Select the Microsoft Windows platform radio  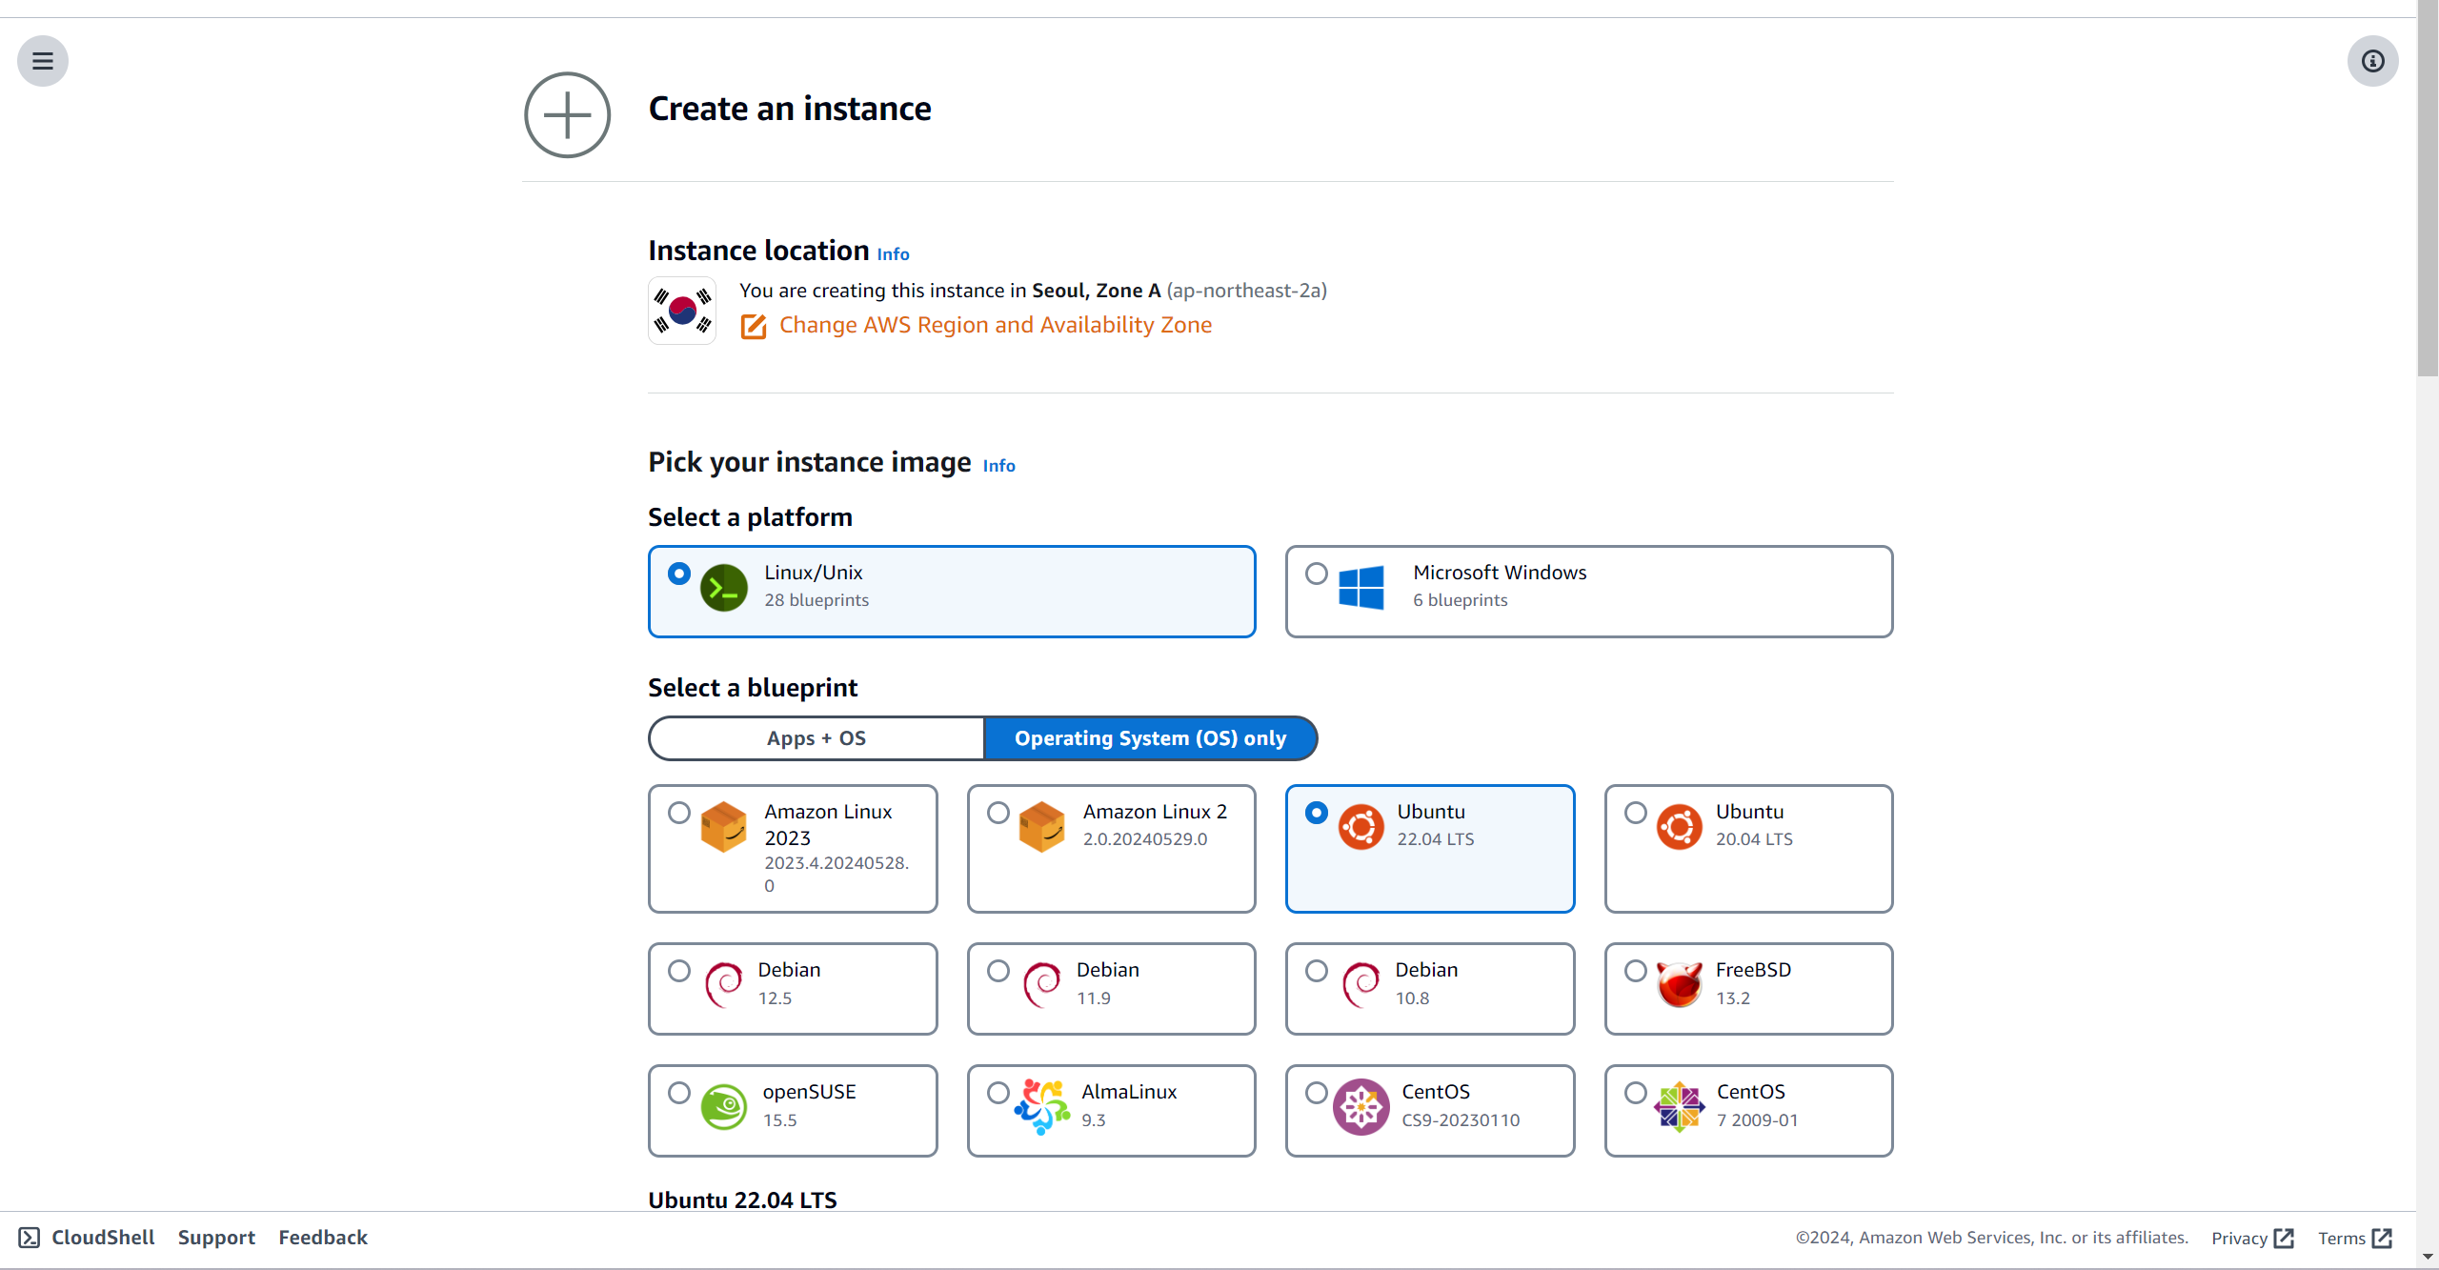[x=1316, y=574]
